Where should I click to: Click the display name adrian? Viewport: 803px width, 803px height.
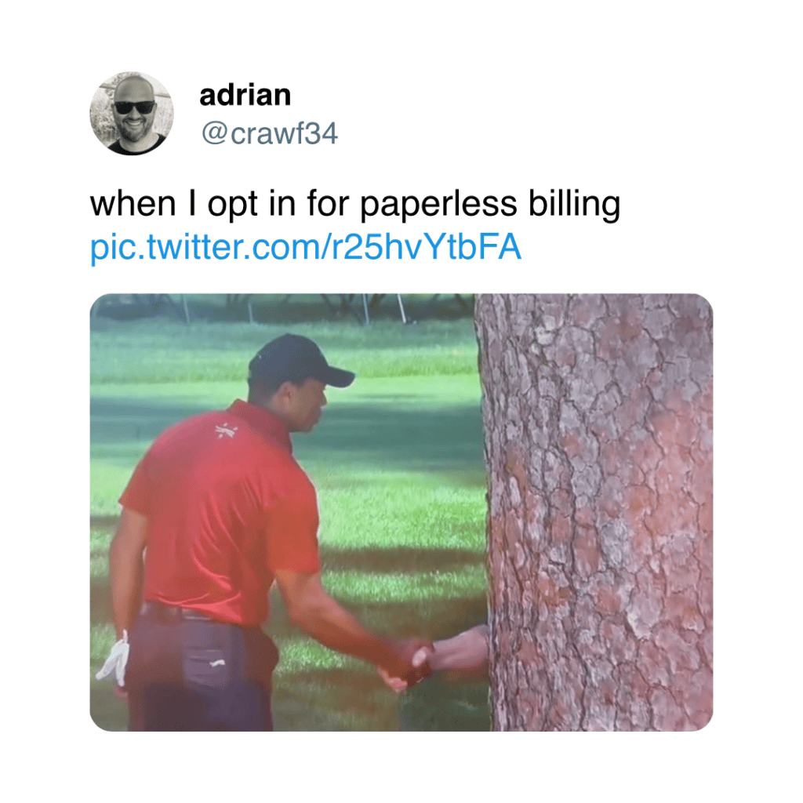click(x=245, y=95)
